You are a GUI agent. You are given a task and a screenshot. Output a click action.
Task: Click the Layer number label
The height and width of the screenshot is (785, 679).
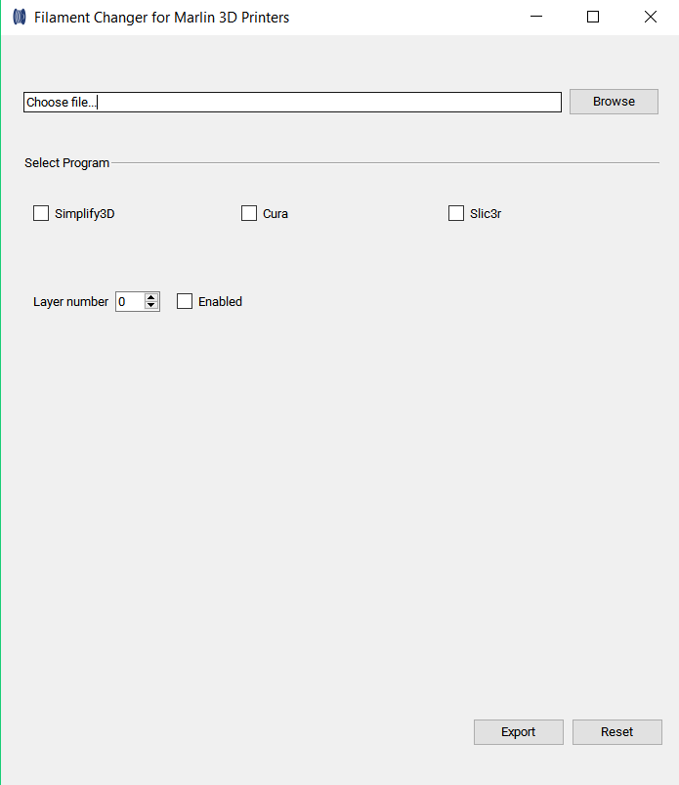pyautogui.click(x=70, y=302)
